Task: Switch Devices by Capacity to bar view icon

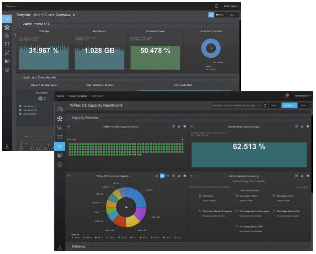Action: [x=156, y=176]
